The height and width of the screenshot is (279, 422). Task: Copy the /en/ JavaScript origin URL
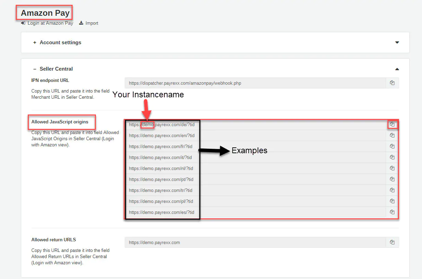392,135
